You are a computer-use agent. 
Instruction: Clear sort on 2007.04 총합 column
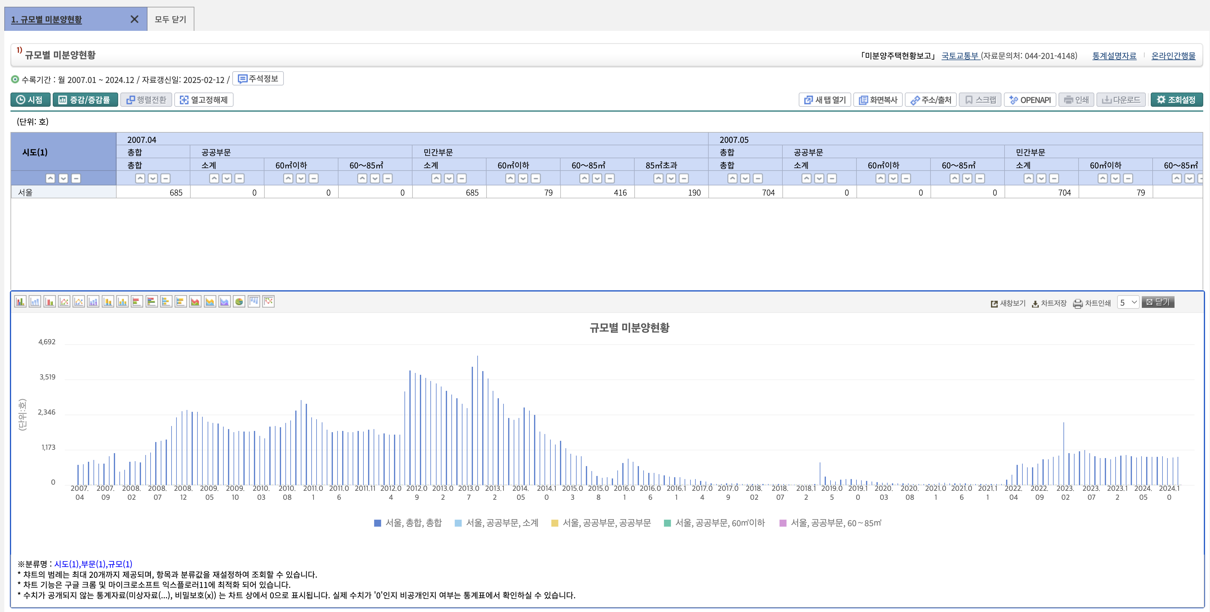click(165, 179)
